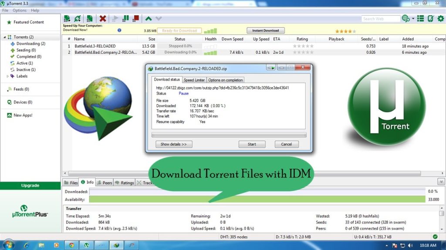Image resolution: width=446 pixels, height=250 pixels.
Task: Click the Pause link in IDM status
Action: tap(183, 93)
